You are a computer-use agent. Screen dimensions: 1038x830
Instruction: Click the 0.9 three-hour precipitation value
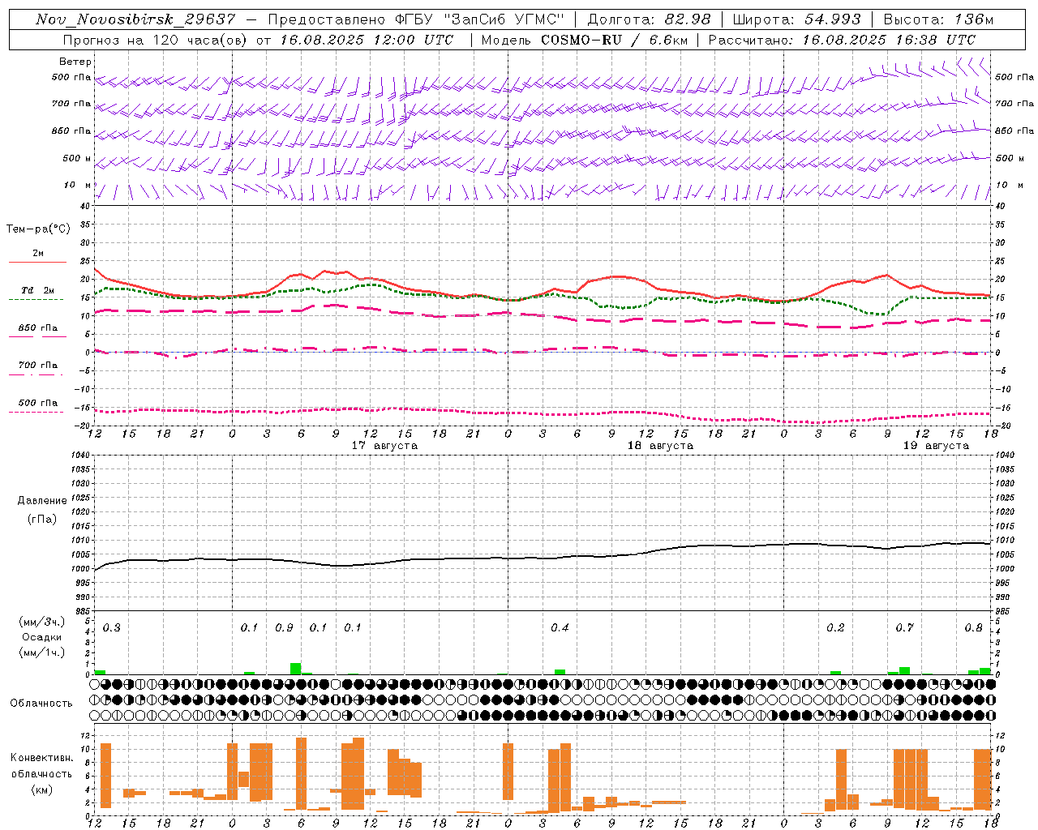[x=284, y=627]
